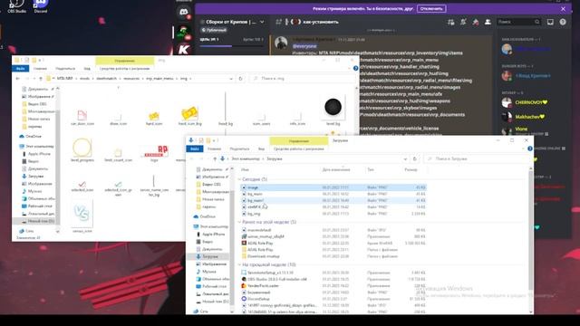Open Discord desktop shortcut
Screen dimensions: 580x326
click(40, 6)
